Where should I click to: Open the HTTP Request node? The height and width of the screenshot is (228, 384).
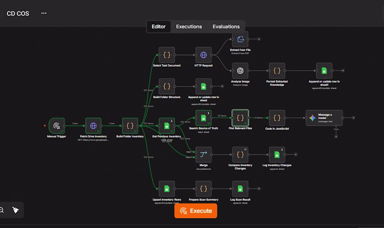pos(204,55)
